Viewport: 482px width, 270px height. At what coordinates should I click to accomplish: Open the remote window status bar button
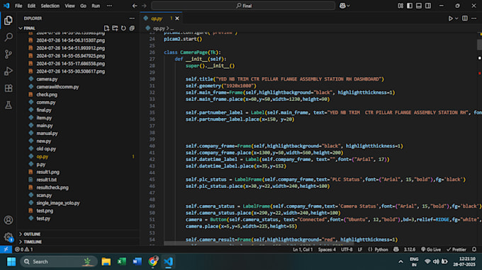[6, 250]
